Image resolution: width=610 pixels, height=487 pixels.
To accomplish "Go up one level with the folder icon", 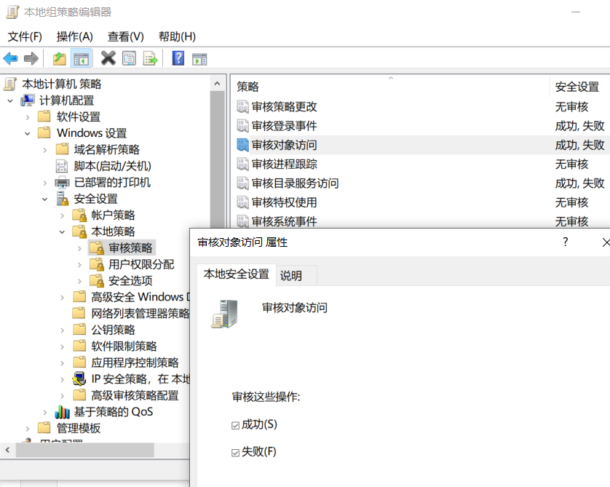I will 59,59.
